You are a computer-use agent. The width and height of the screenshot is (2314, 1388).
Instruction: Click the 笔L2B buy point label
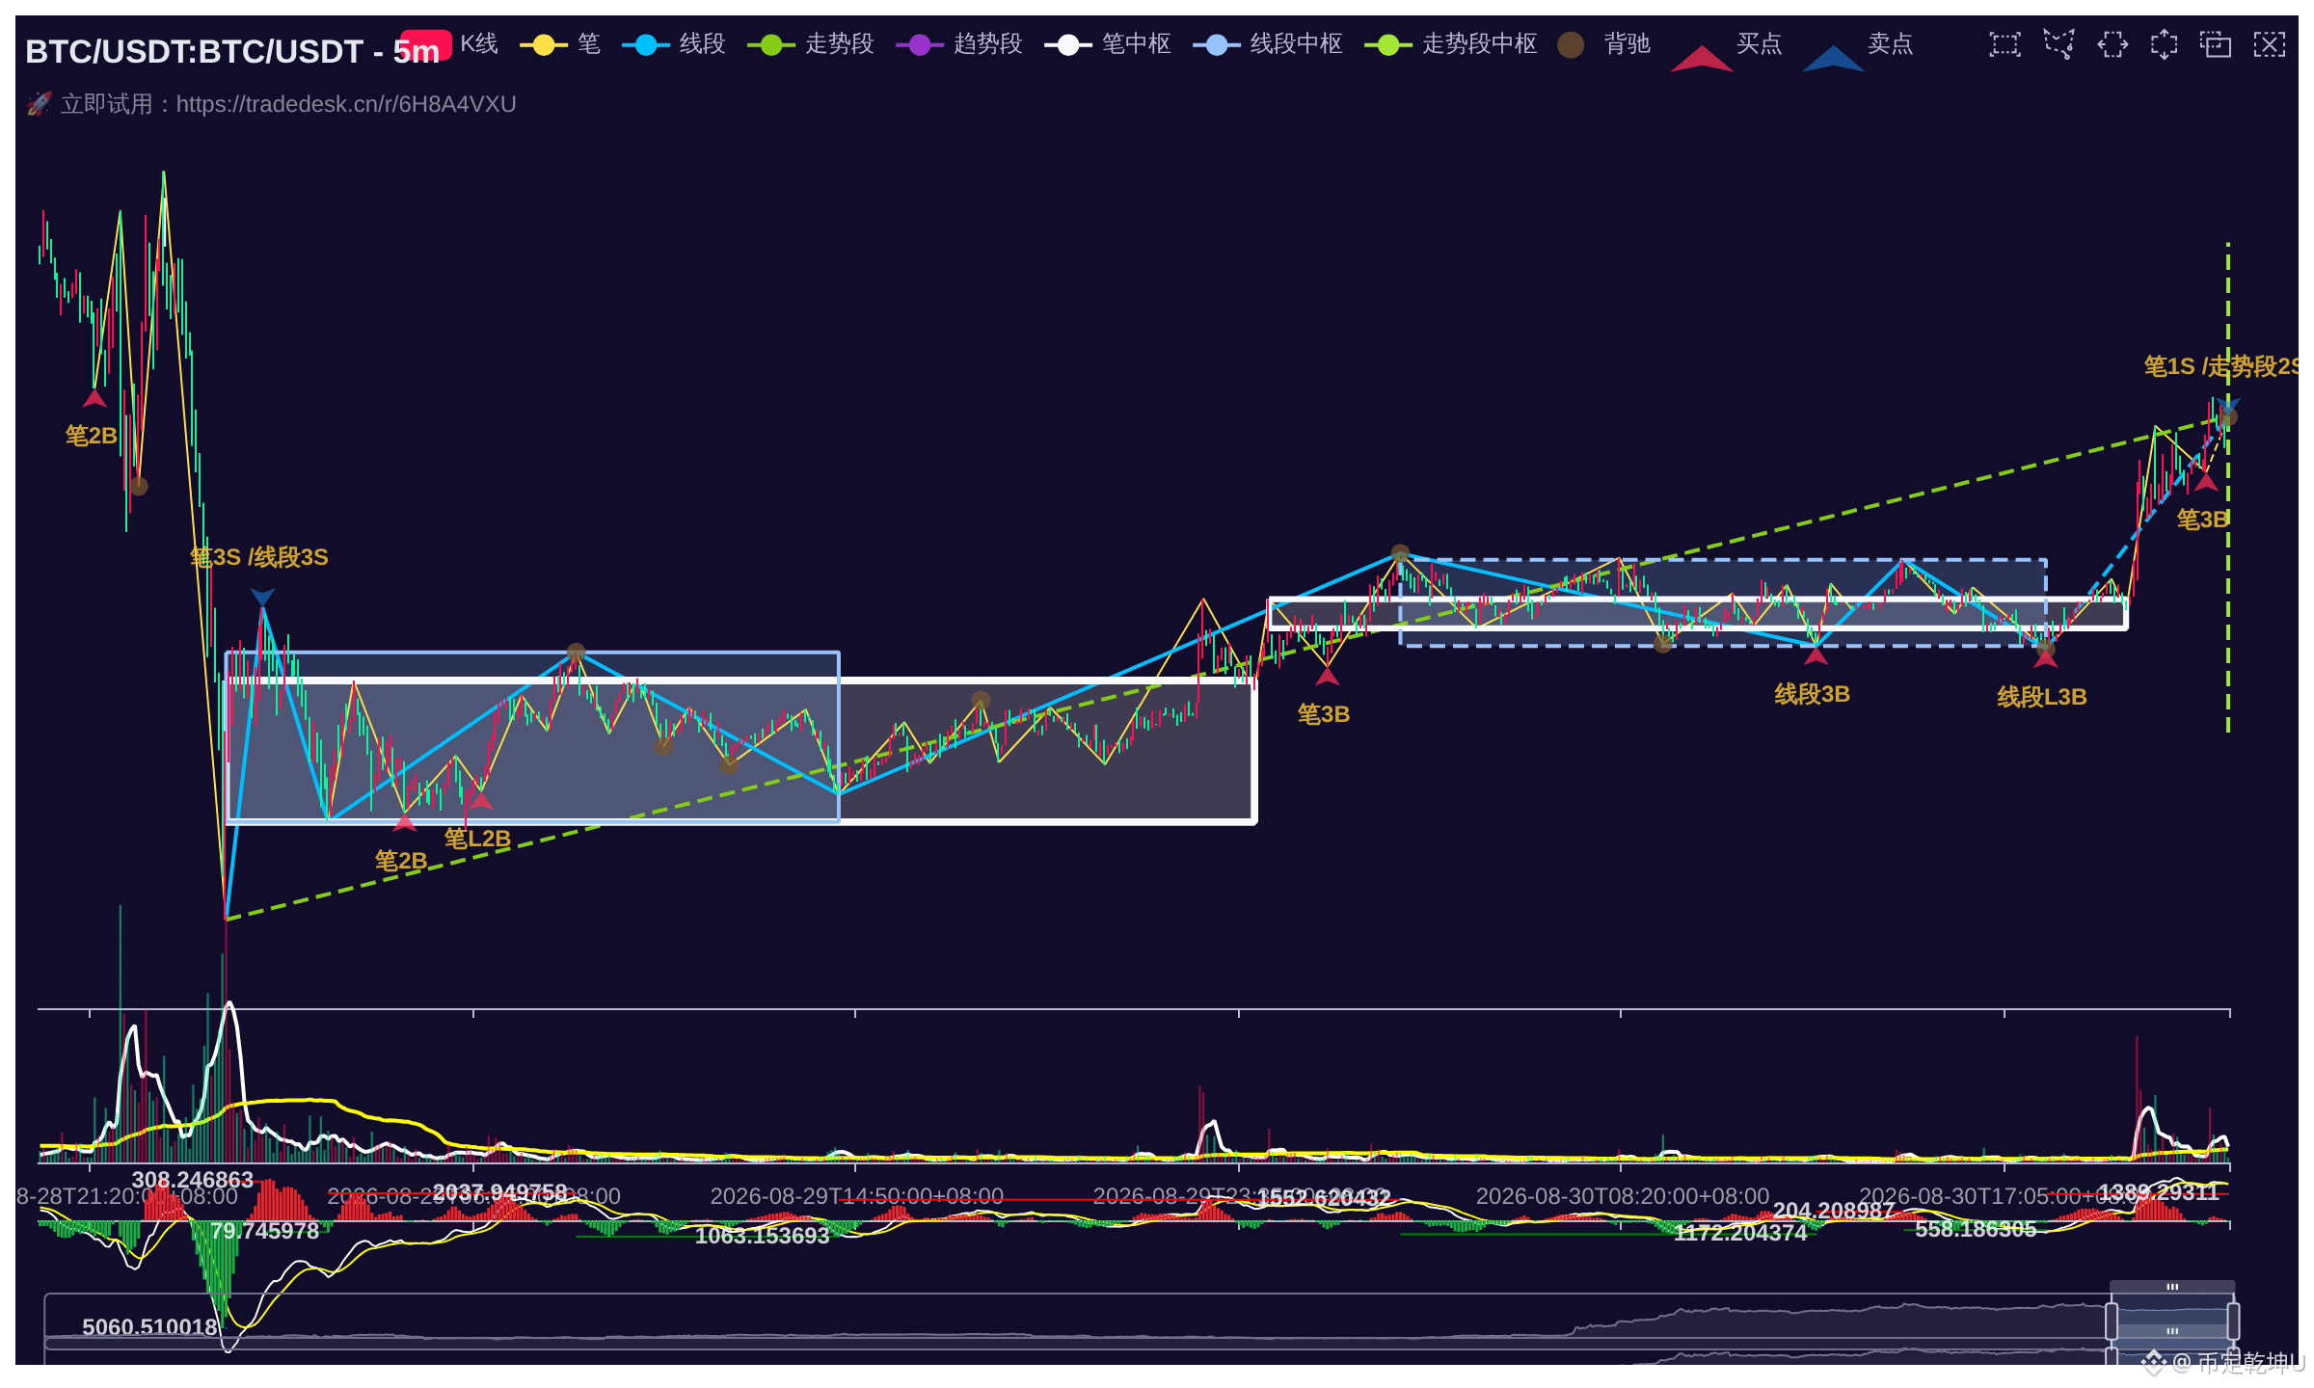(477, 839)
